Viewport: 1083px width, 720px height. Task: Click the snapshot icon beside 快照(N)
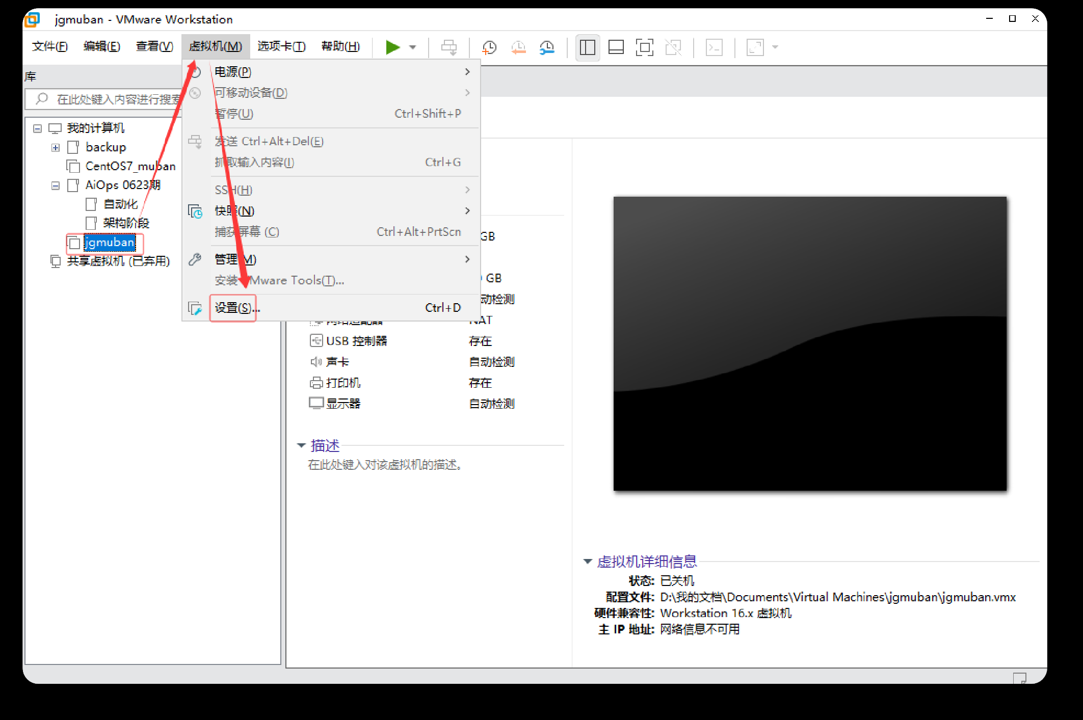point(195,211)
